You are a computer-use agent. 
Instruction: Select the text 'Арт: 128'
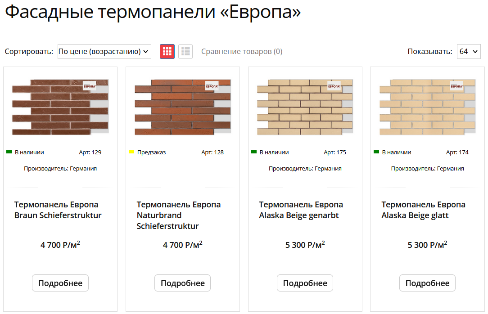click(212, 153)
